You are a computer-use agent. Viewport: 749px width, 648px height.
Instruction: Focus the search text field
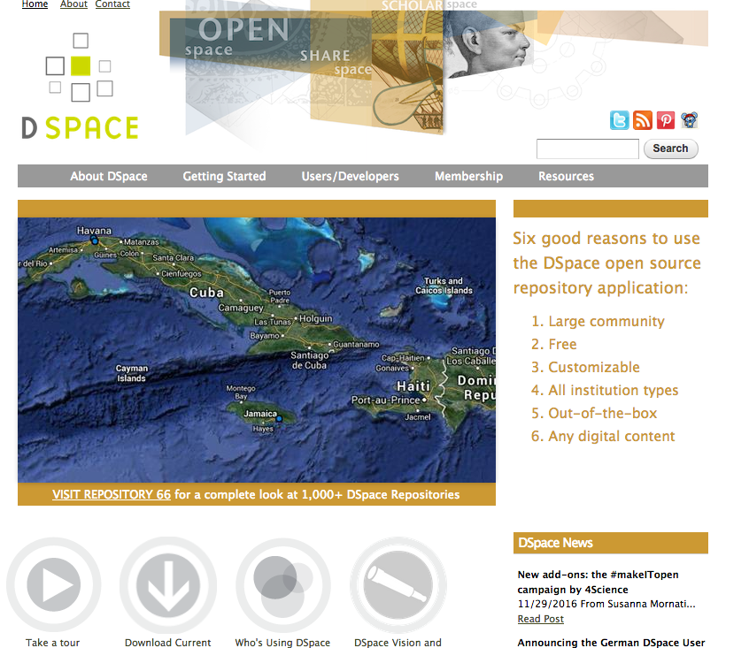[x=588, y=149]
